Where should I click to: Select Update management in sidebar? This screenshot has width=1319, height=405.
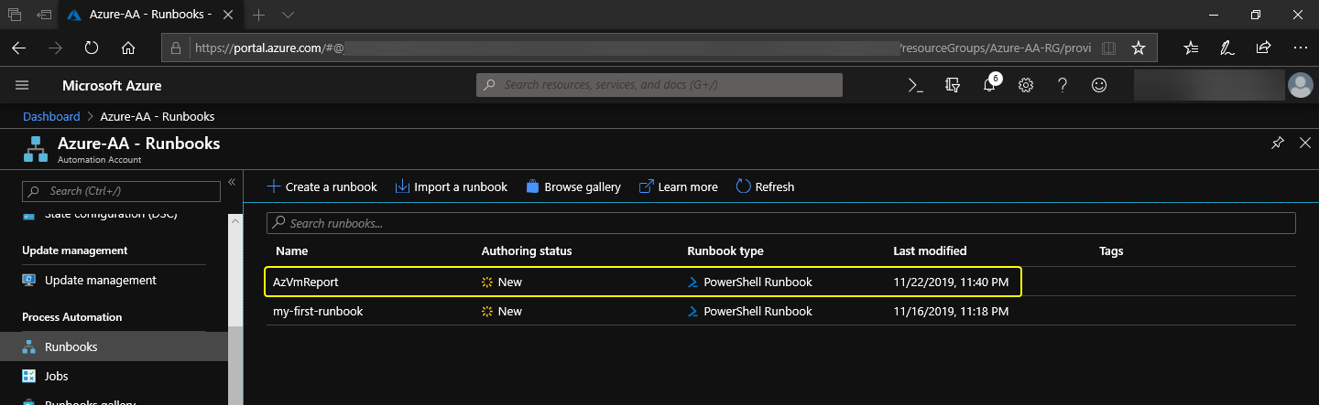(x=100, y=281)
